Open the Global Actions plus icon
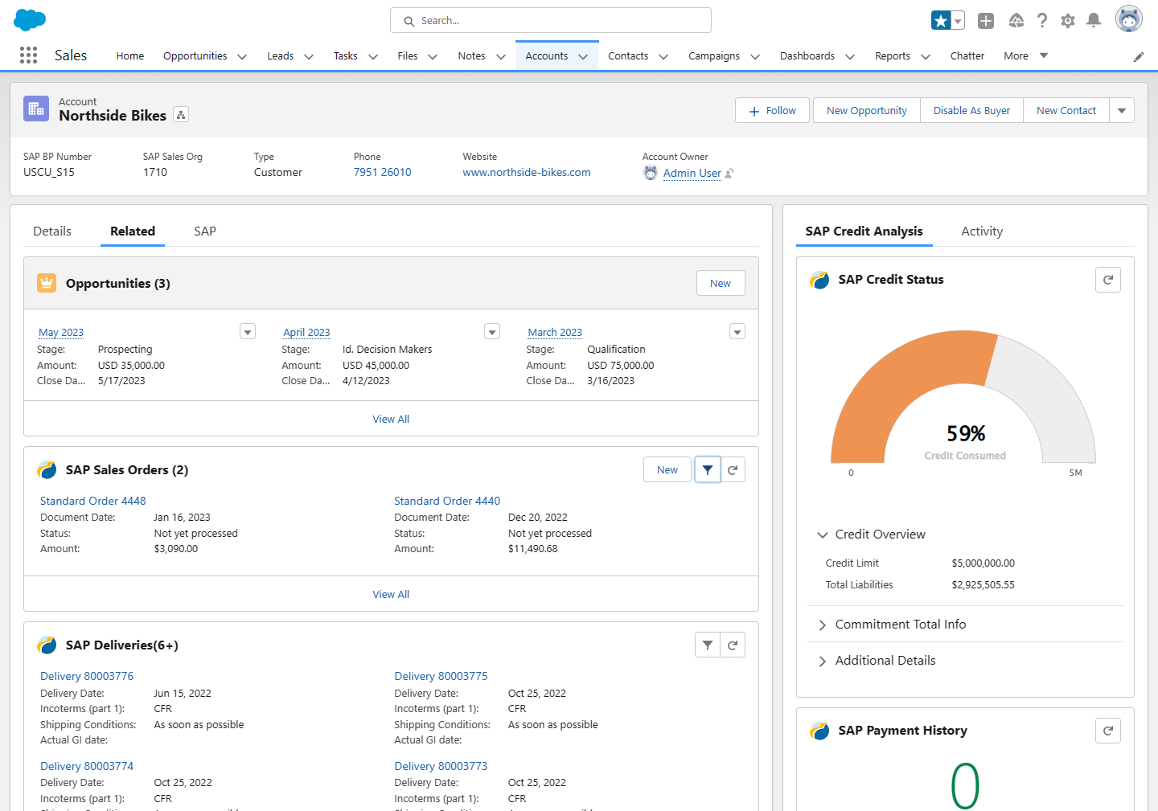The image size is (1158, 811). tap(986, 21)
